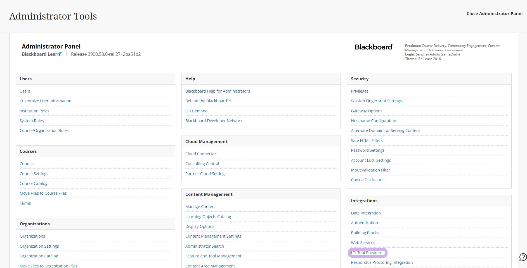View the Course Catalog

coord(34,184)
